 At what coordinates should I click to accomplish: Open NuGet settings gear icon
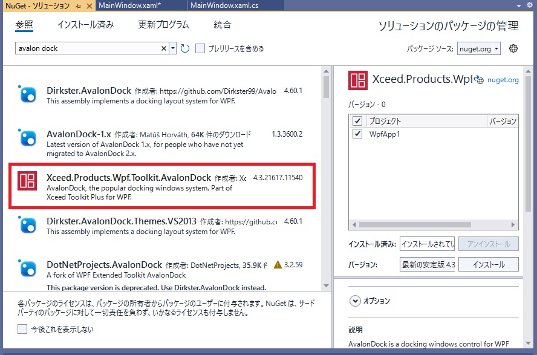pos(513,48)
